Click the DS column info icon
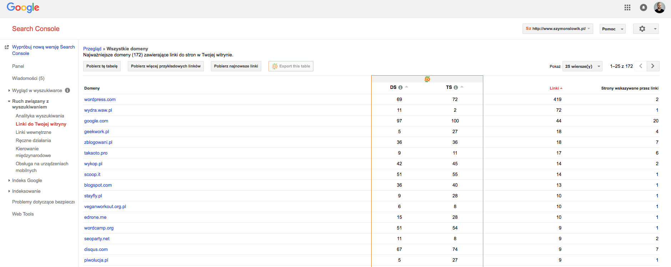The height and width of the screenshot is (267, 671). (x=400, y=87)
